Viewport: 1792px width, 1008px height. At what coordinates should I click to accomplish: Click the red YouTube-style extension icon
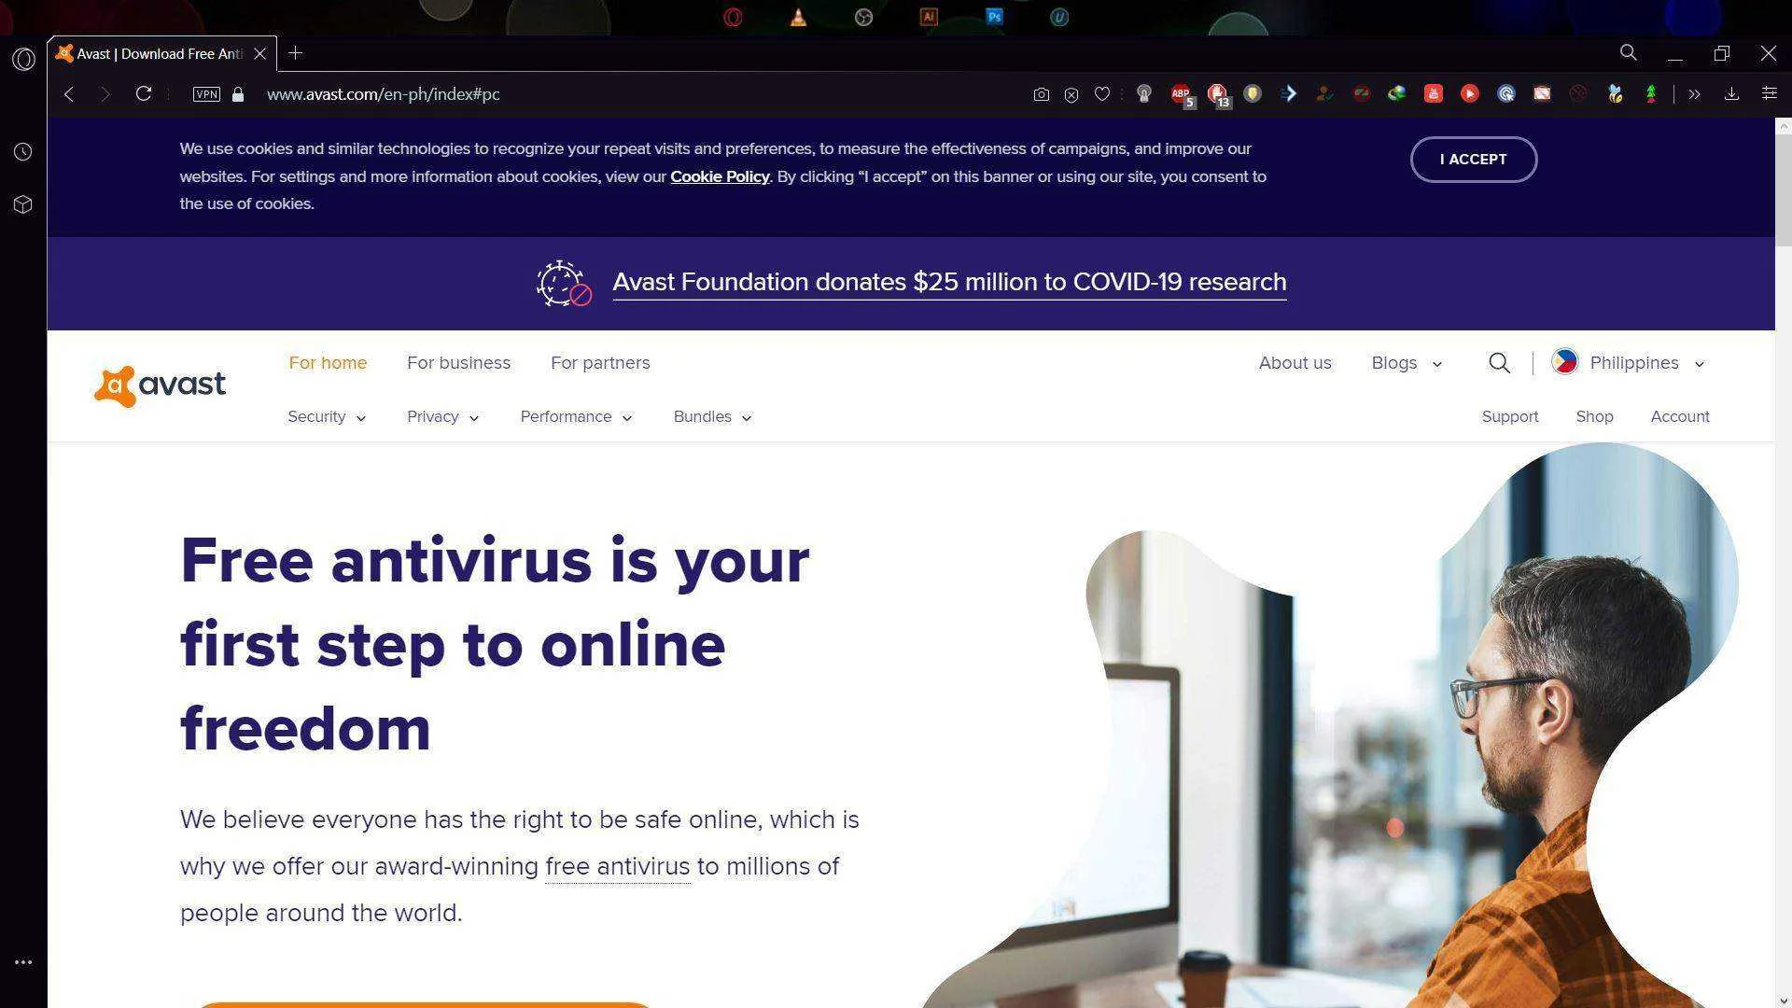point(1434,94)
